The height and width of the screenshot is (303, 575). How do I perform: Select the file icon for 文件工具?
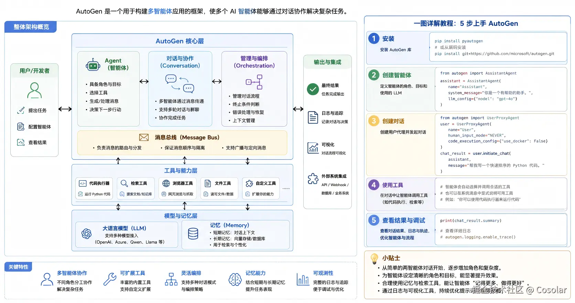tap(208, 183)
